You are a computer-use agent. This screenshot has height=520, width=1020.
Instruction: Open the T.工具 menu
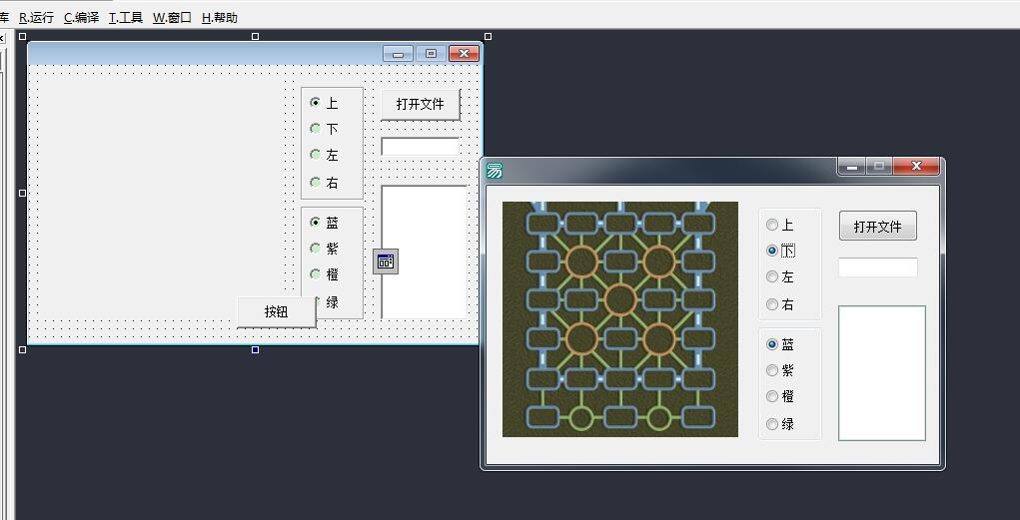[x=126, y=17]
